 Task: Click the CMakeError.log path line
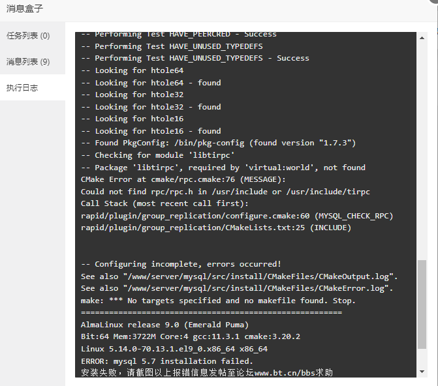tap(237, 288)
